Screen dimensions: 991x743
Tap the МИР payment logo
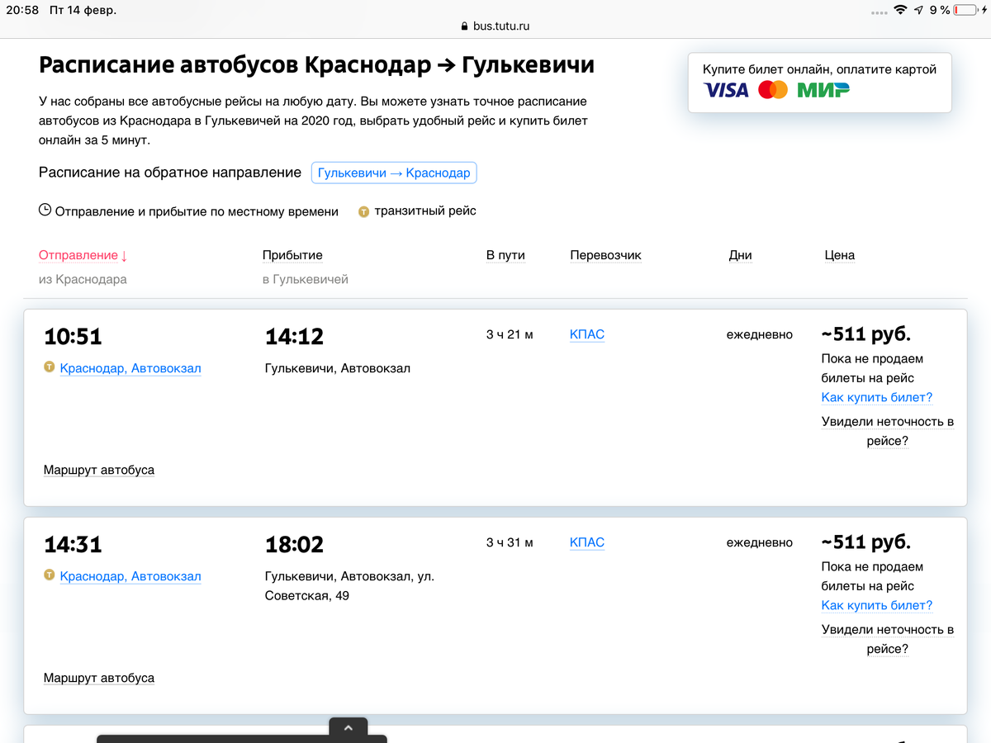(823, 90)
